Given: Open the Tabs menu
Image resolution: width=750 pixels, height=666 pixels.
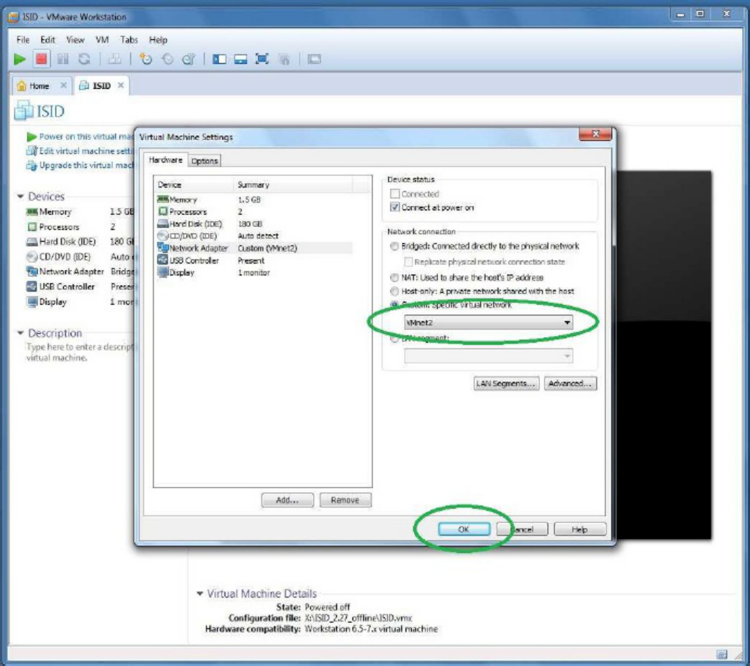Looking at the screenshot, I should pyautogui.click(x=129, y=40).
